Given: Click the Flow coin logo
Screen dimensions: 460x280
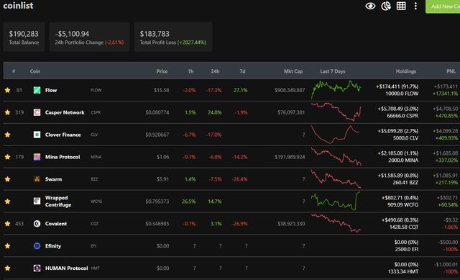Looking at the screenshot, I should (x=37, y=90).
